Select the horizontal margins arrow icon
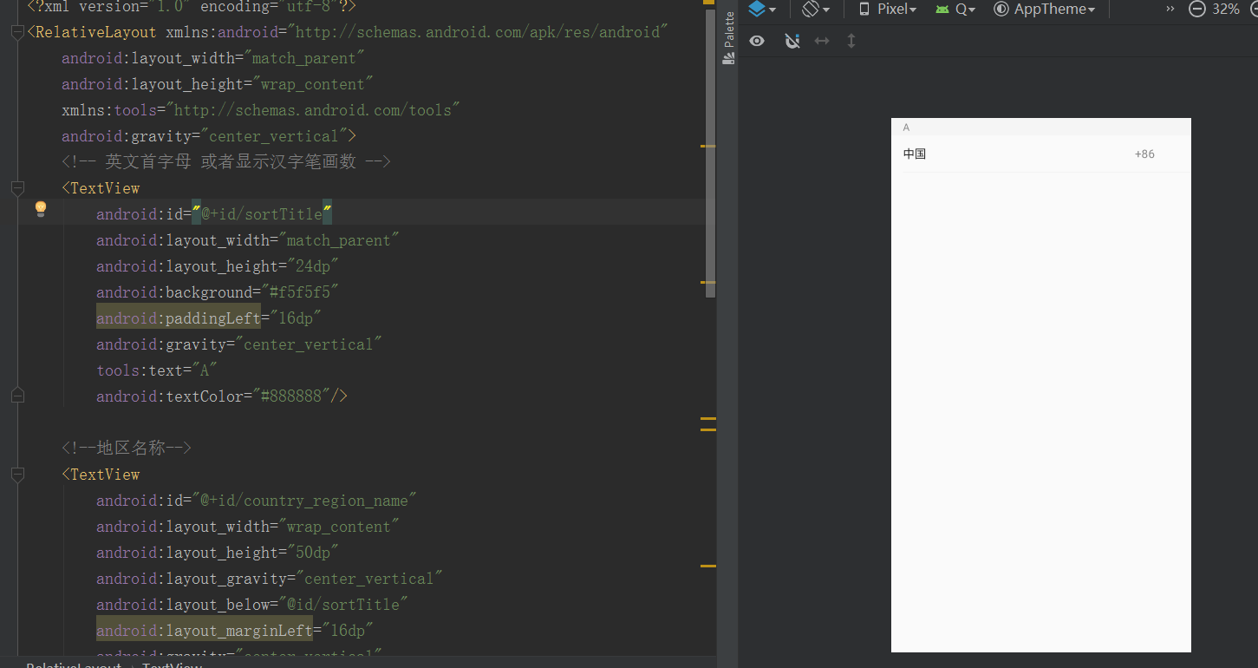1258x668 pixels. (x=821, y=40)
